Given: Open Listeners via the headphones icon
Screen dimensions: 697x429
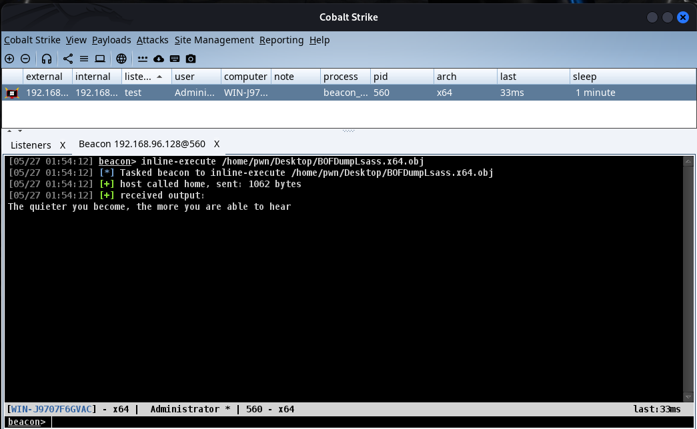Looking at the screenshot, I should coord(47,59).
